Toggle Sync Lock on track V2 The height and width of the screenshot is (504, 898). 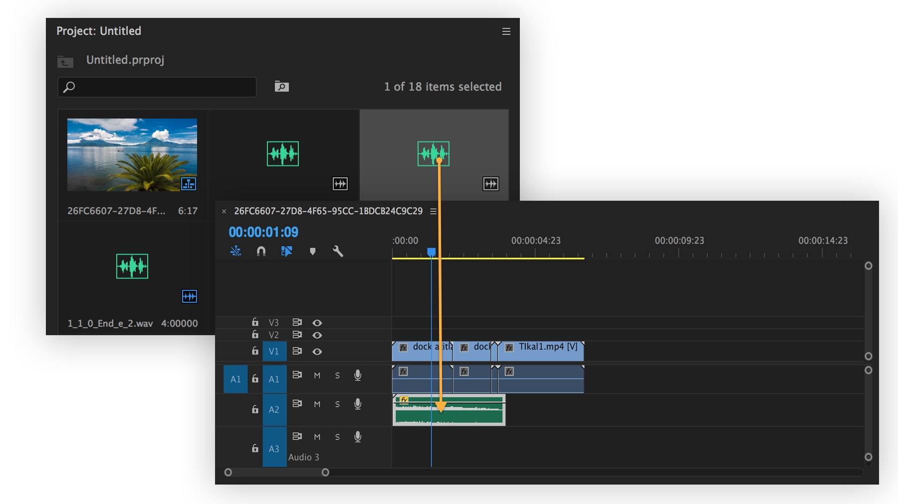(297, 335)
